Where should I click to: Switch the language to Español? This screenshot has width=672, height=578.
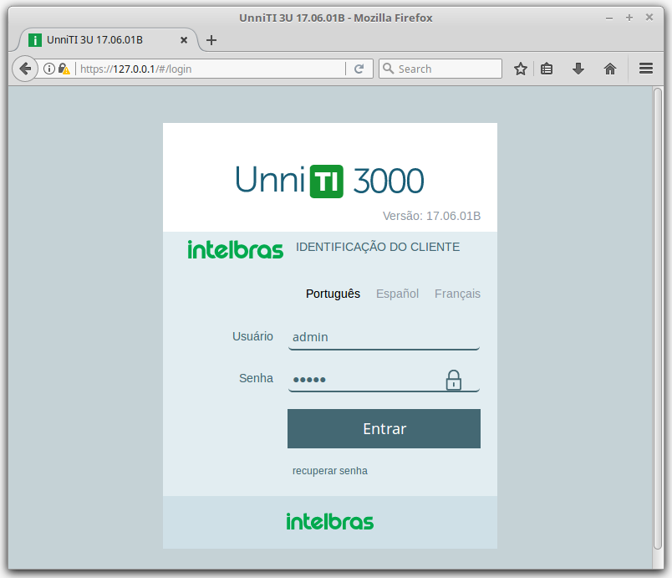pos(397,294)
